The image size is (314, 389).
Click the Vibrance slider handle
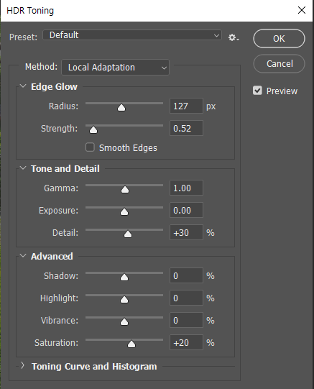[x=124, y=321]
